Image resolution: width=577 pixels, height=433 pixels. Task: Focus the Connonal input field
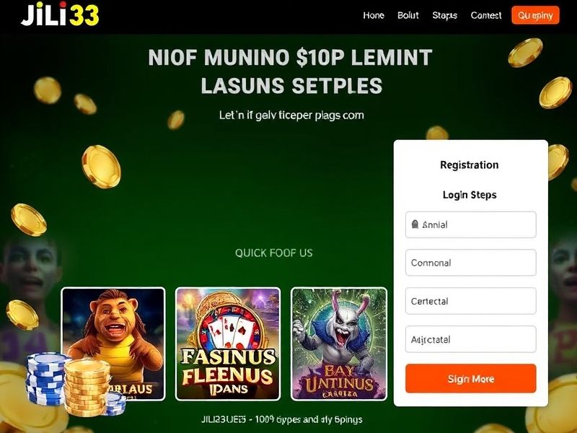coord(471,263)
